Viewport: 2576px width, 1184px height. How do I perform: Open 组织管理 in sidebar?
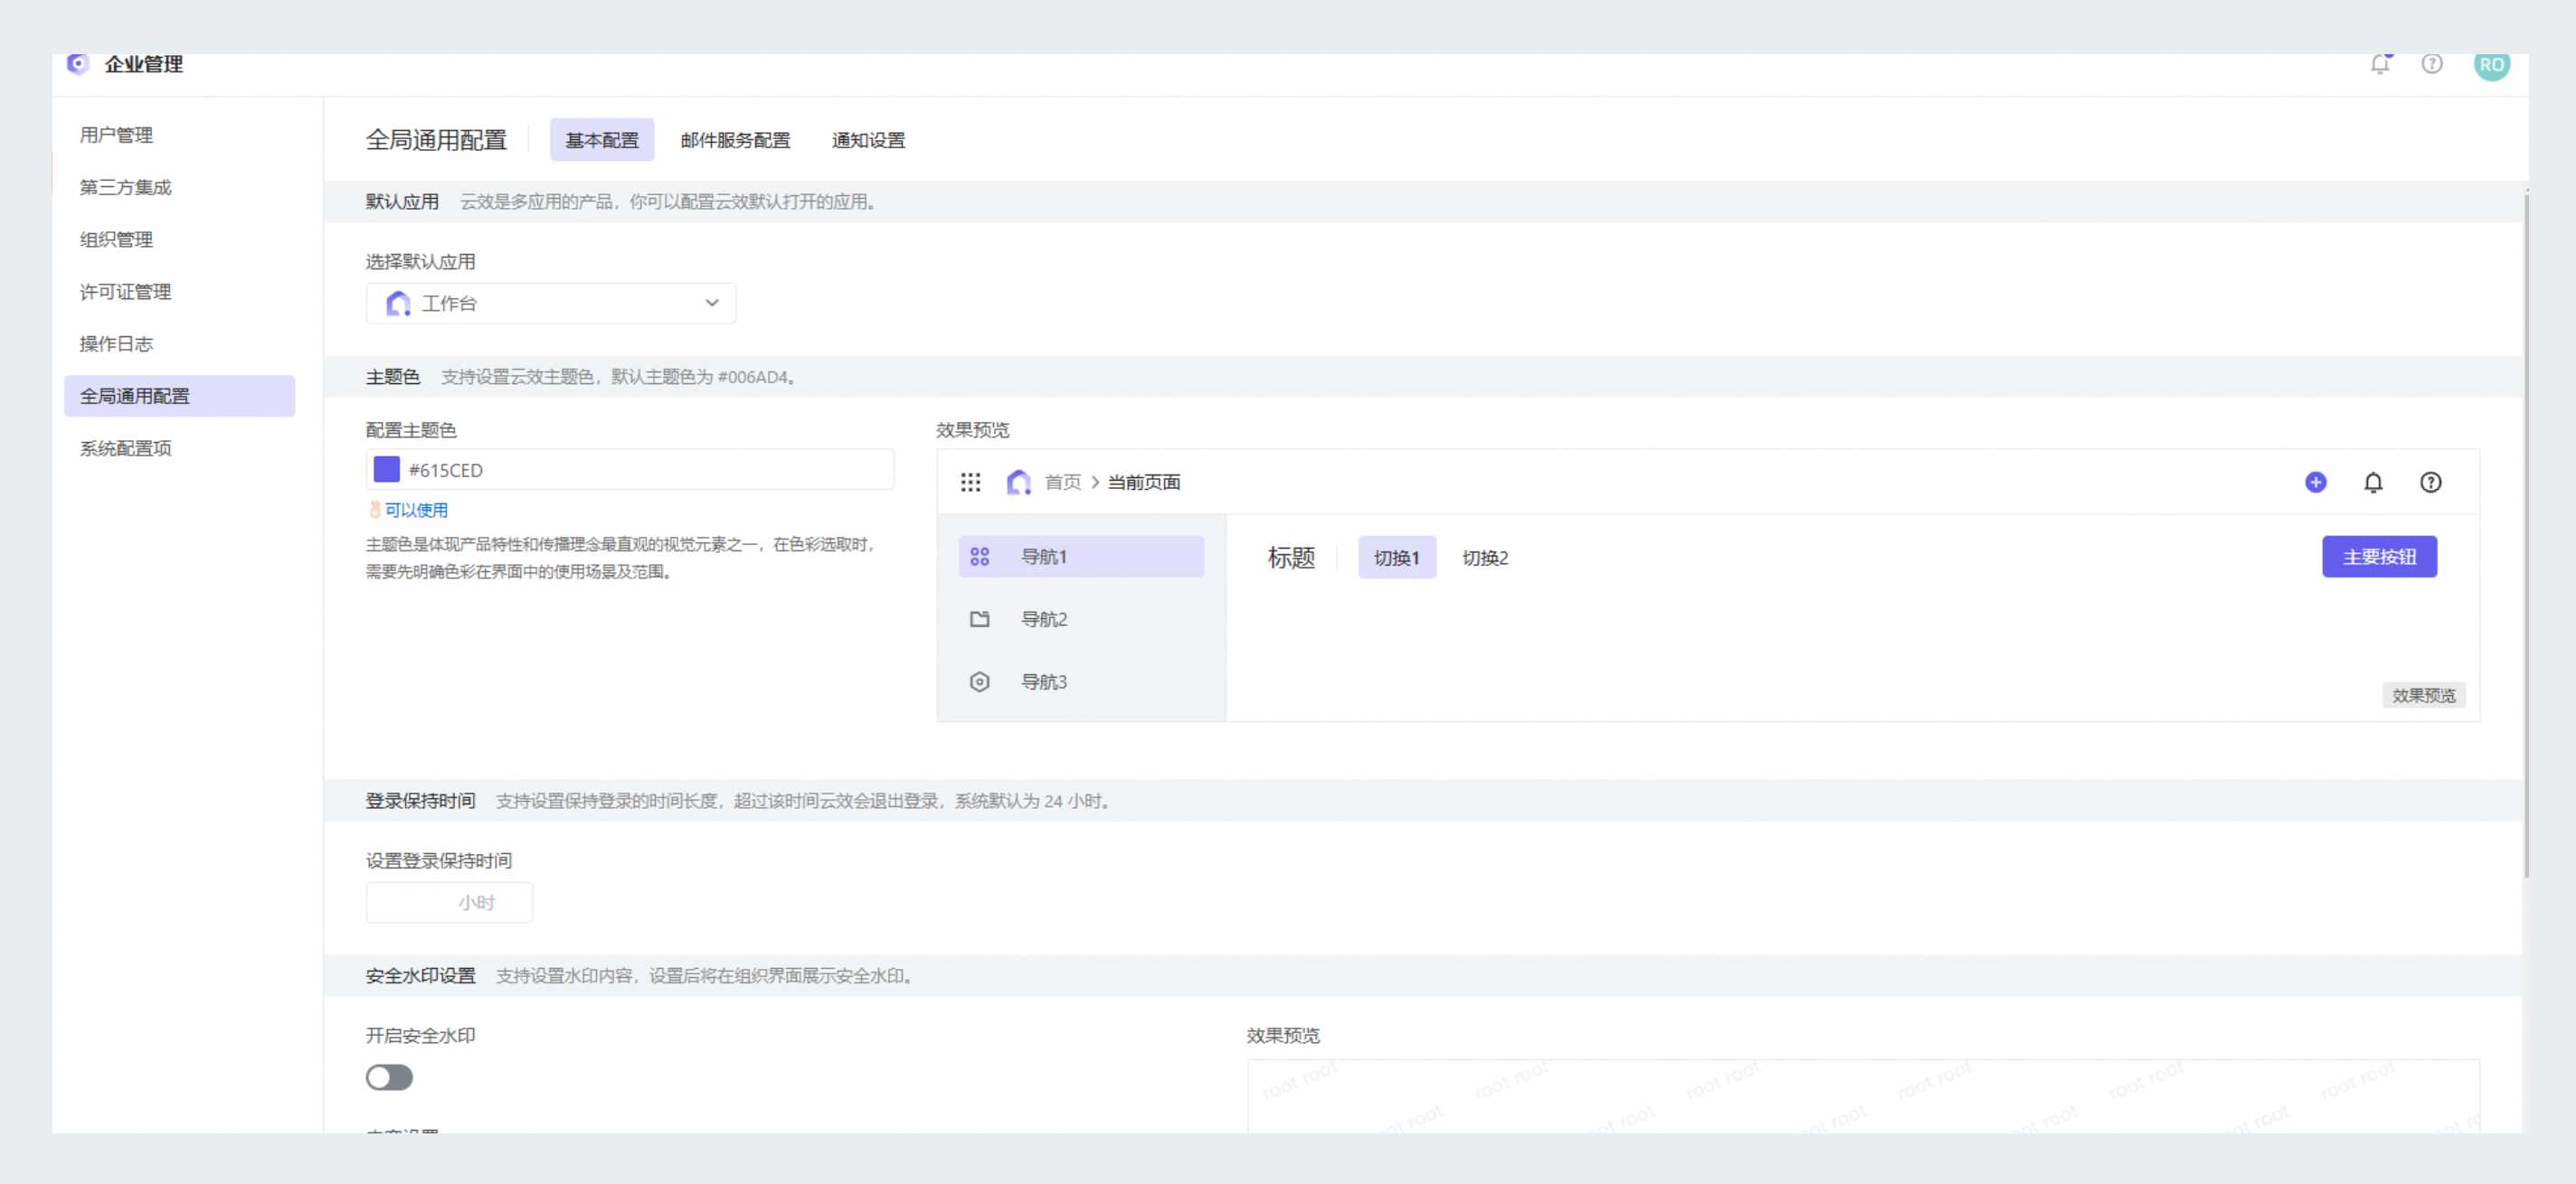[x=116, y=240]
